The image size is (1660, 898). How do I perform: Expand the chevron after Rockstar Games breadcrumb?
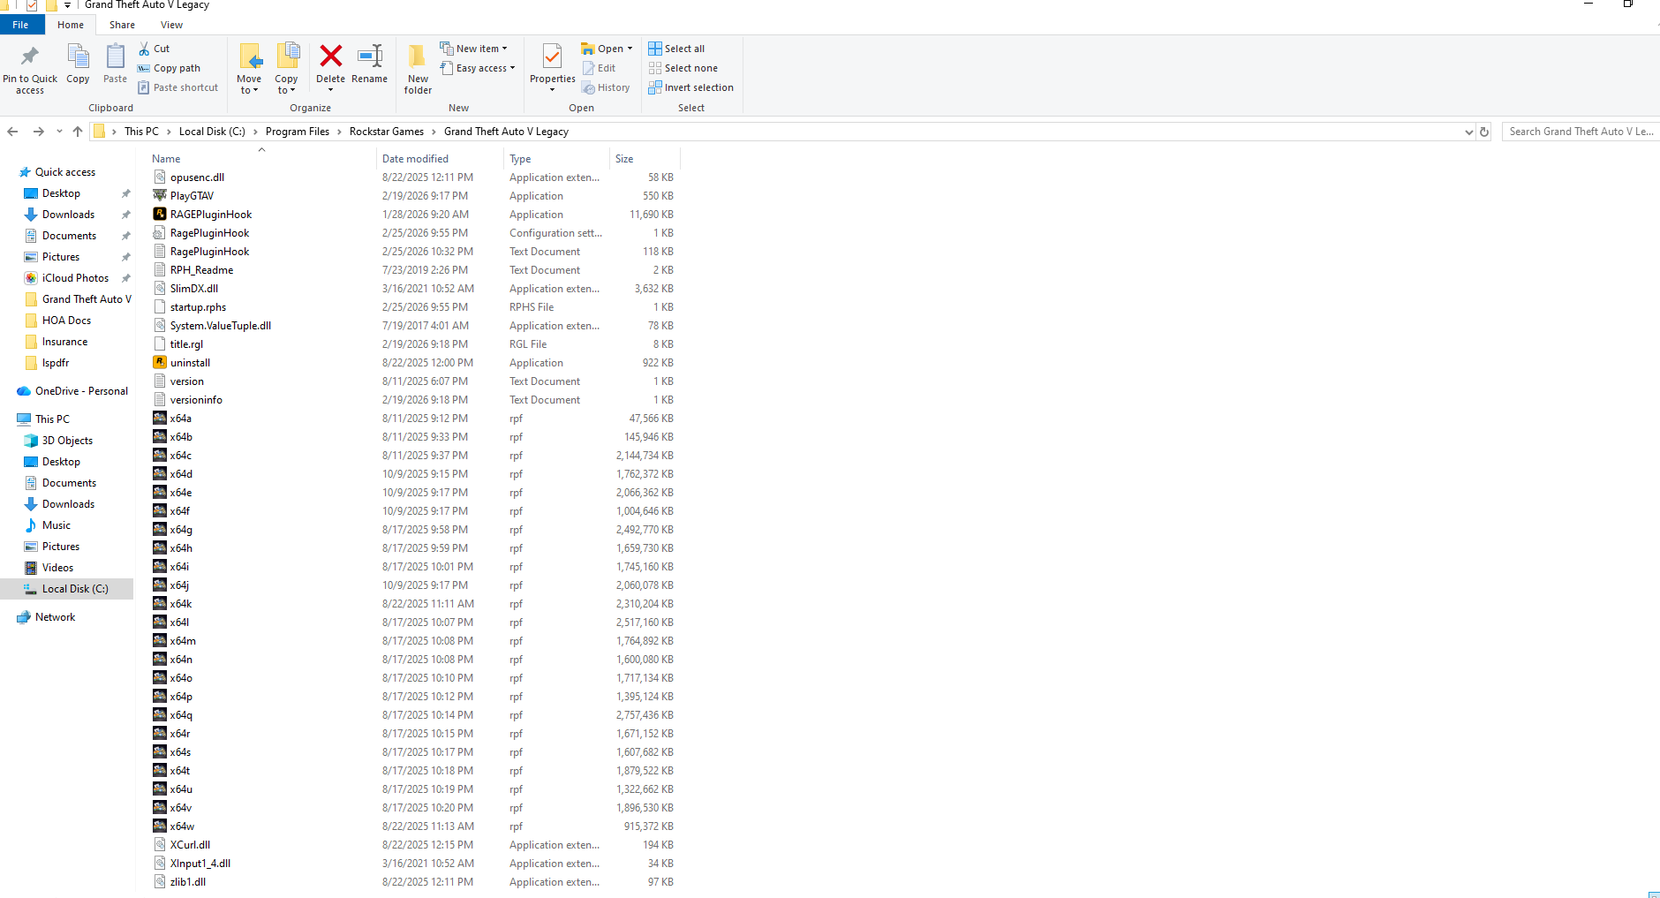pos(434,132)
